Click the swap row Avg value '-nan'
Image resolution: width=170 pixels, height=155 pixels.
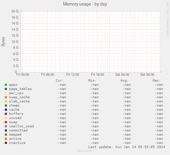coord(127,122)
